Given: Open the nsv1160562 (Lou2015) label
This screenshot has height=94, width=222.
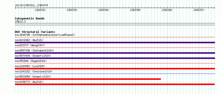Looking at the screenshot, I should click(30, 66).
